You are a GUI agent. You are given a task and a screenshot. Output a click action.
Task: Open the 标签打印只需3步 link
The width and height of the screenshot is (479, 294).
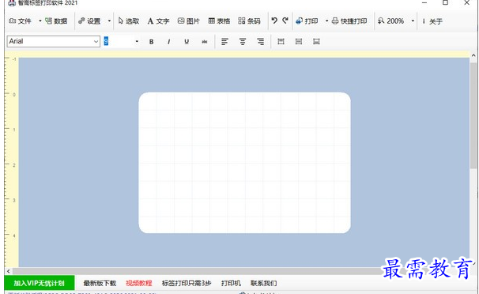[187, 283]
